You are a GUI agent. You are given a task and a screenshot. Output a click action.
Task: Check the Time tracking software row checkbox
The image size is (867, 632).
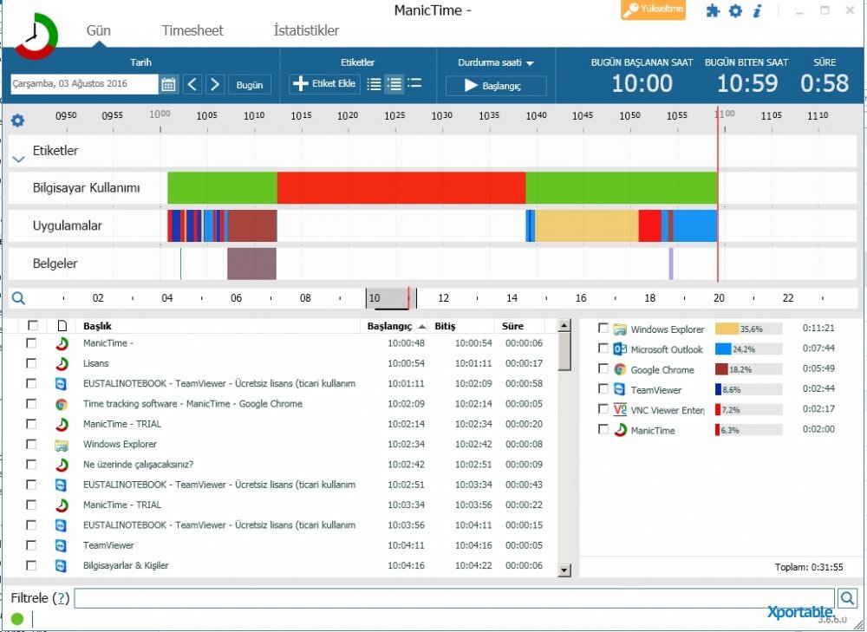click(x=31, y=404)
